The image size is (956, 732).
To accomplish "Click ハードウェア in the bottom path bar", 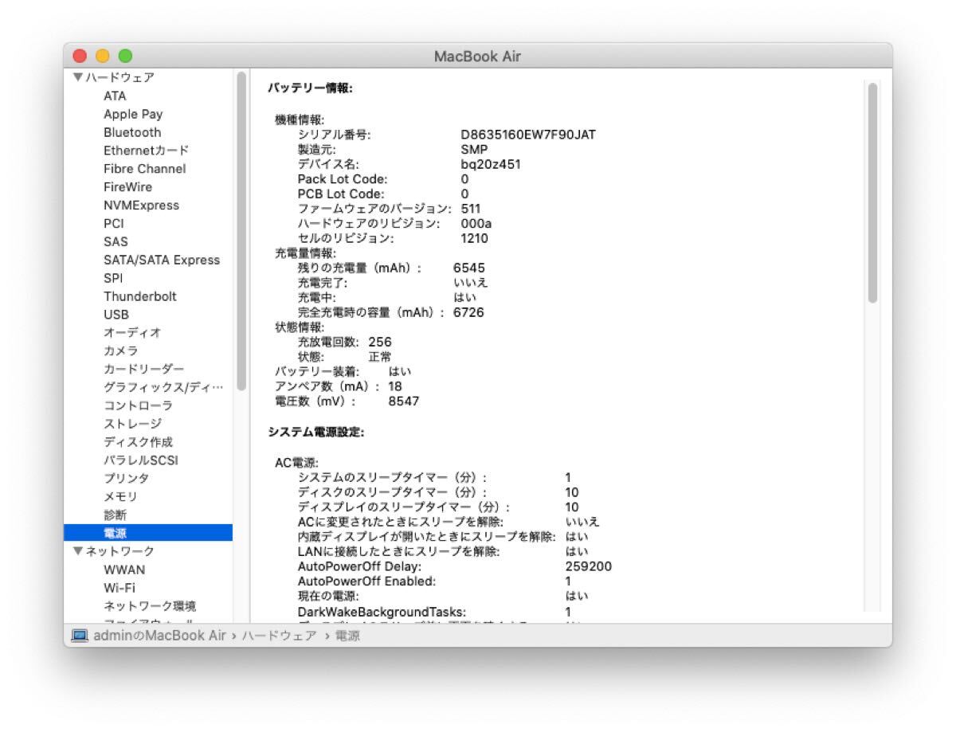I will tap(278, 636).
